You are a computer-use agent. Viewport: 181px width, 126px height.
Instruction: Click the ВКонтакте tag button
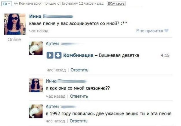click(116, 3)
